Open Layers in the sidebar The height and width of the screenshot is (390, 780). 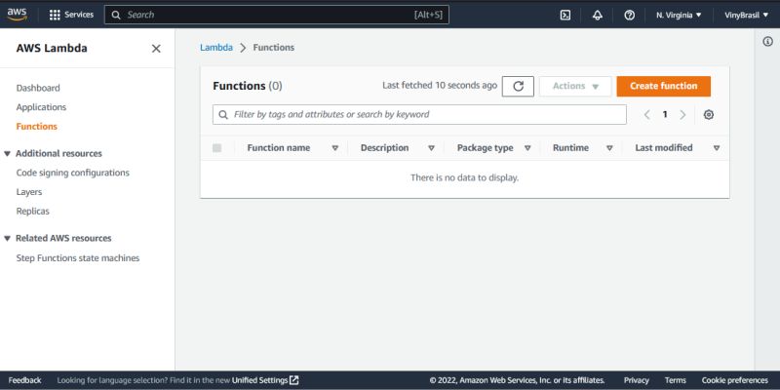(29, 192)
